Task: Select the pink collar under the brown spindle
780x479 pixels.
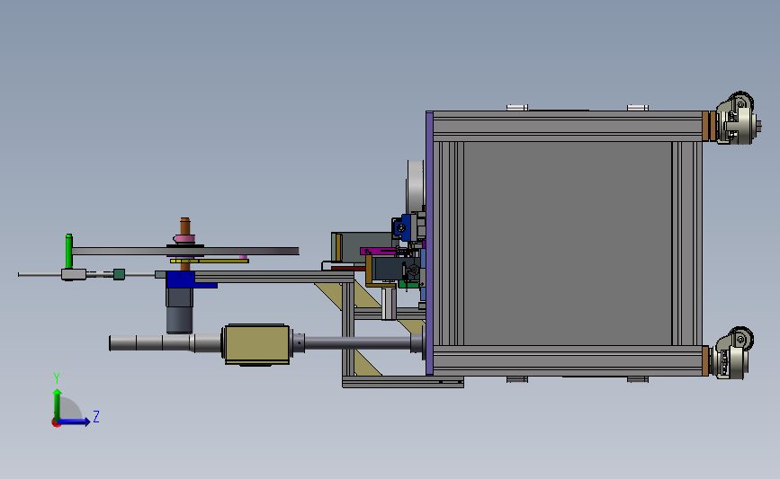Action: coord(184,239)
